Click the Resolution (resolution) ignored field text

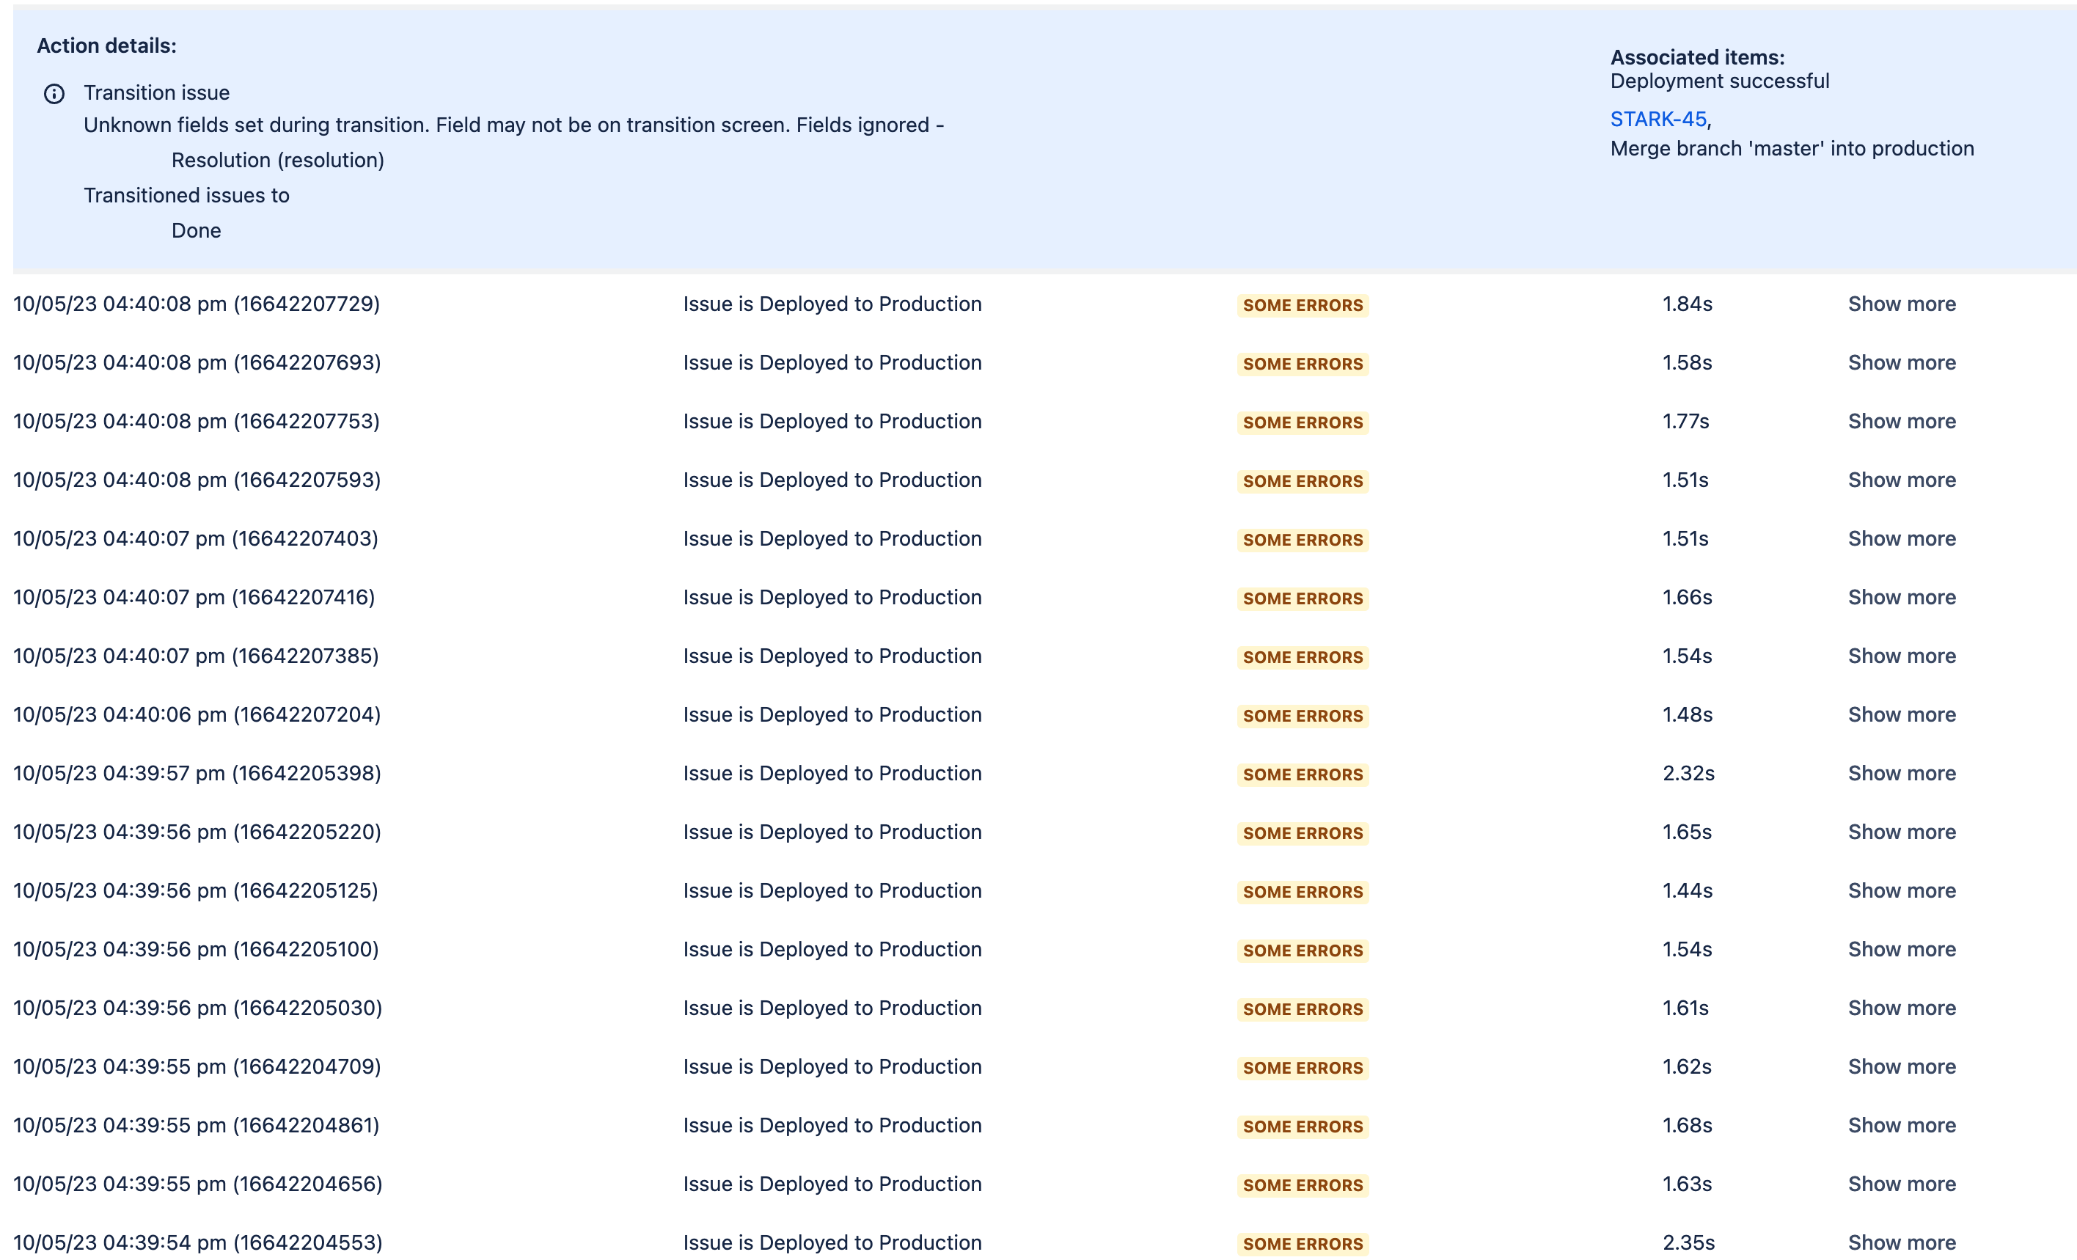coord(277,160)
